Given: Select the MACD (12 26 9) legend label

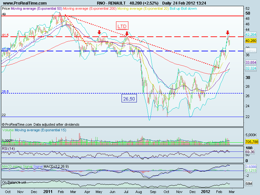Looking at the screenshot, I should (56, 166).
